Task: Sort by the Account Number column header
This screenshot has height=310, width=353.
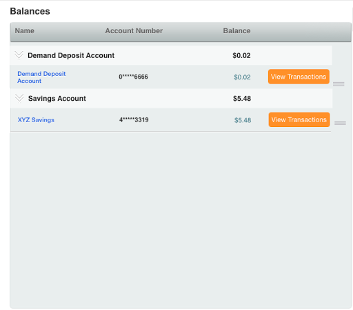Action: coord(134,31)
